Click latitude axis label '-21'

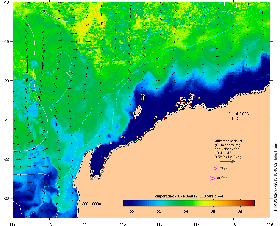6,120
